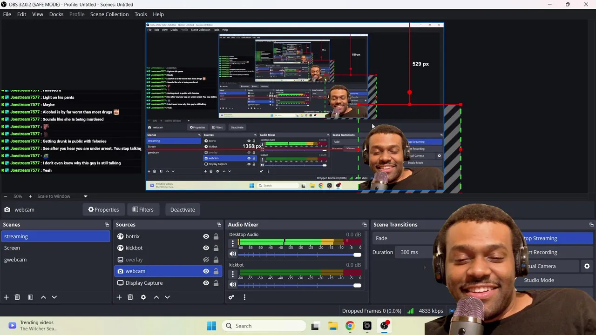The width and height of the screenshot is (596, 335).
Task: Toggle visibility of kickbot source
Action: pyautogui.click(x=206, y=248)
